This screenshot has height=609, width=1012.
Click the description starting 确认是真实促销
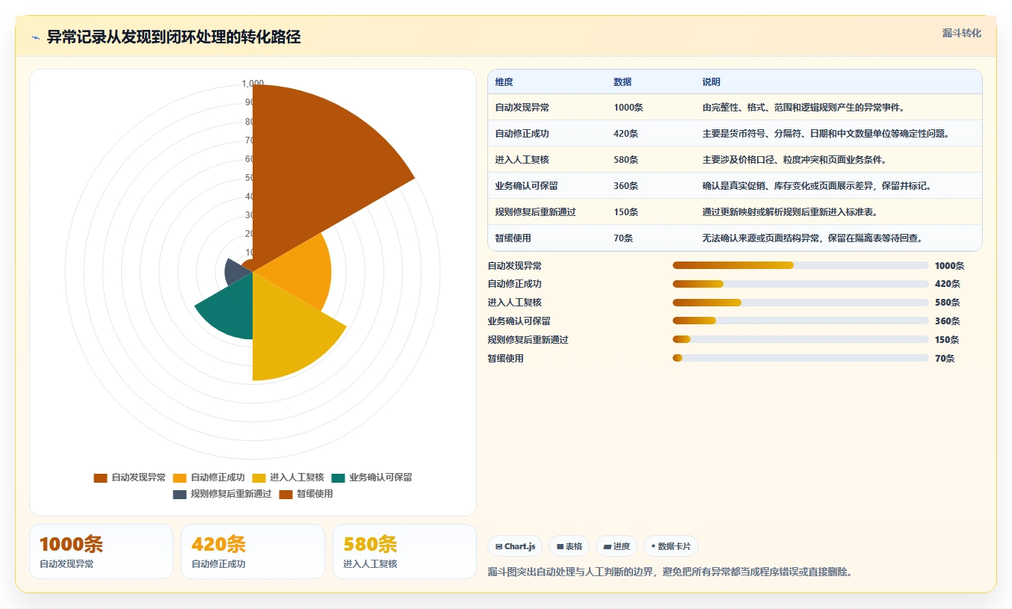(817, 186)
